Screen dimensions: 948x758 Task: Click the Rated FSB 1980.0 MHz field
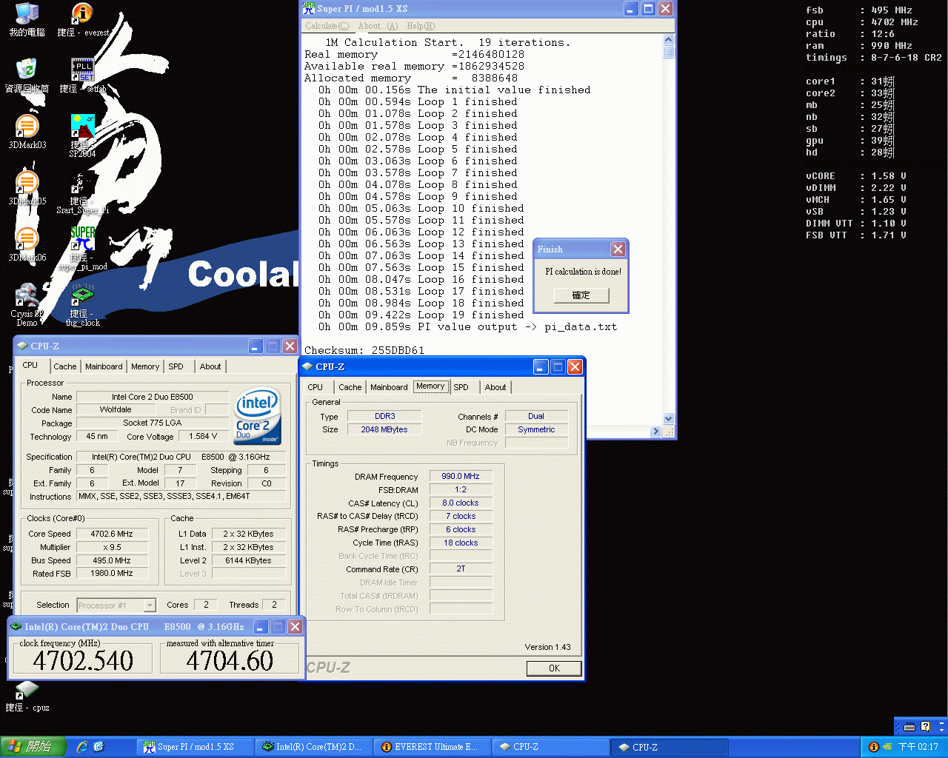112,574
